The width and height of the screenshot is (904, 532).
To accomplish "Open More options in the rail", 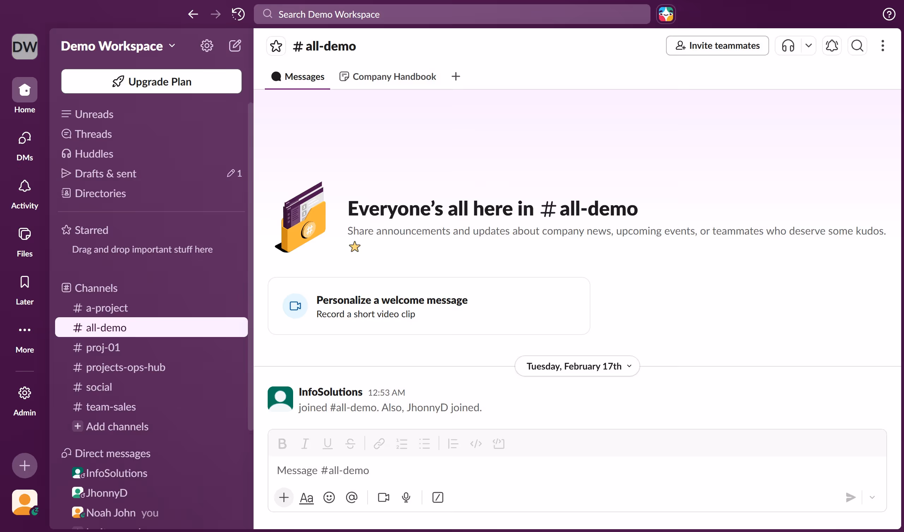I will (24, 338).
